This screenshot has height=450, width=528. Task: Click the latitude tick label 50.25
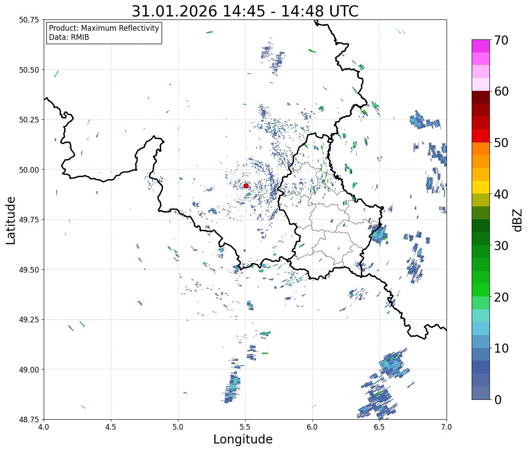[29, 120]
